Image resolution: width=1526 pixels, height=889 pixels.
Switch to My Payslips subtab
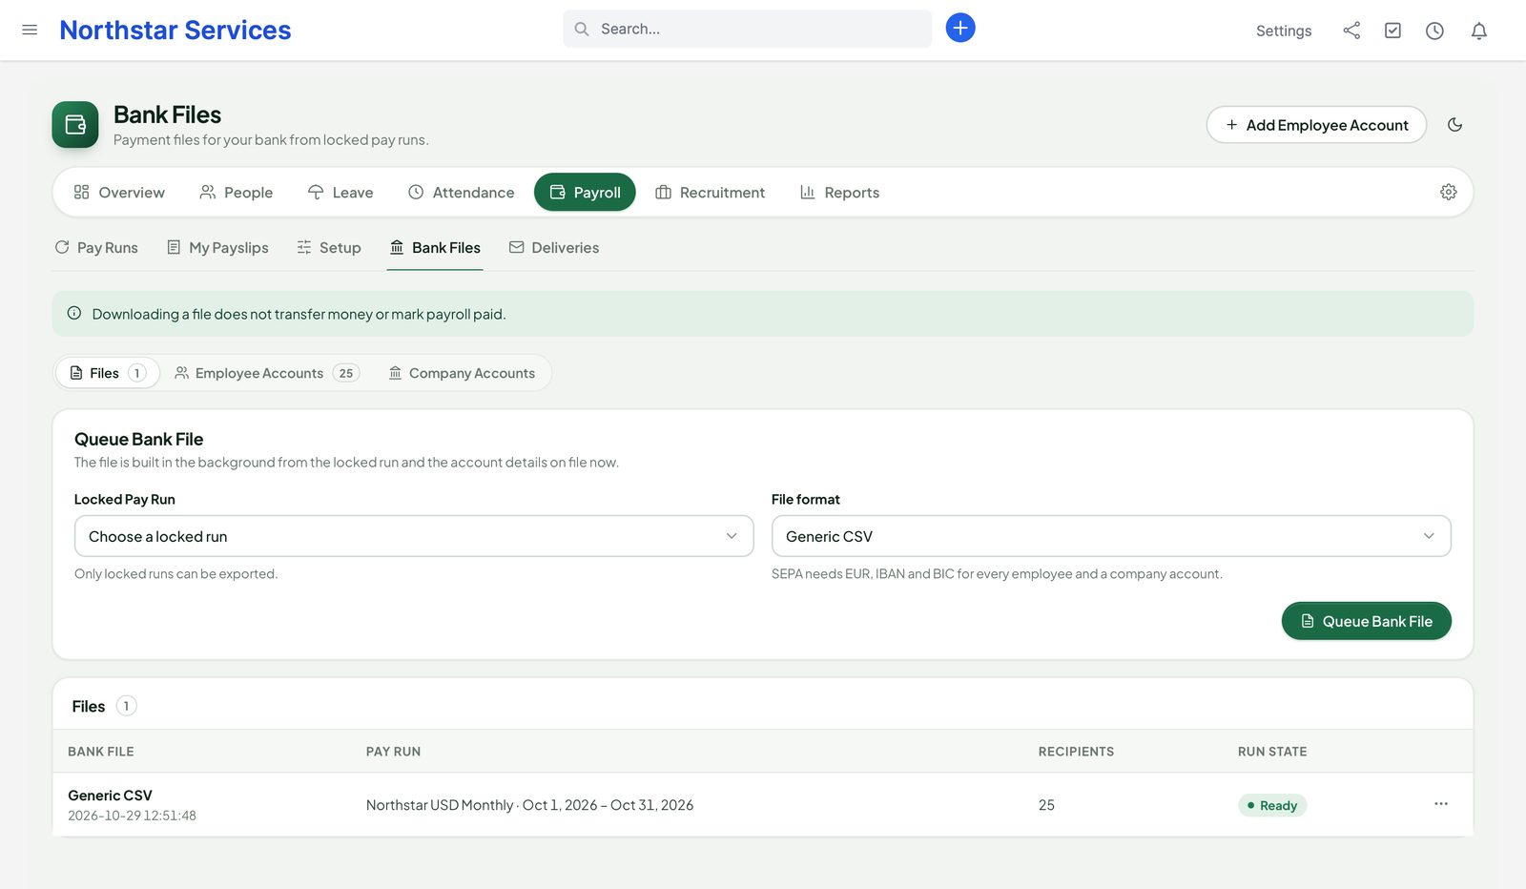coord(217,247)
